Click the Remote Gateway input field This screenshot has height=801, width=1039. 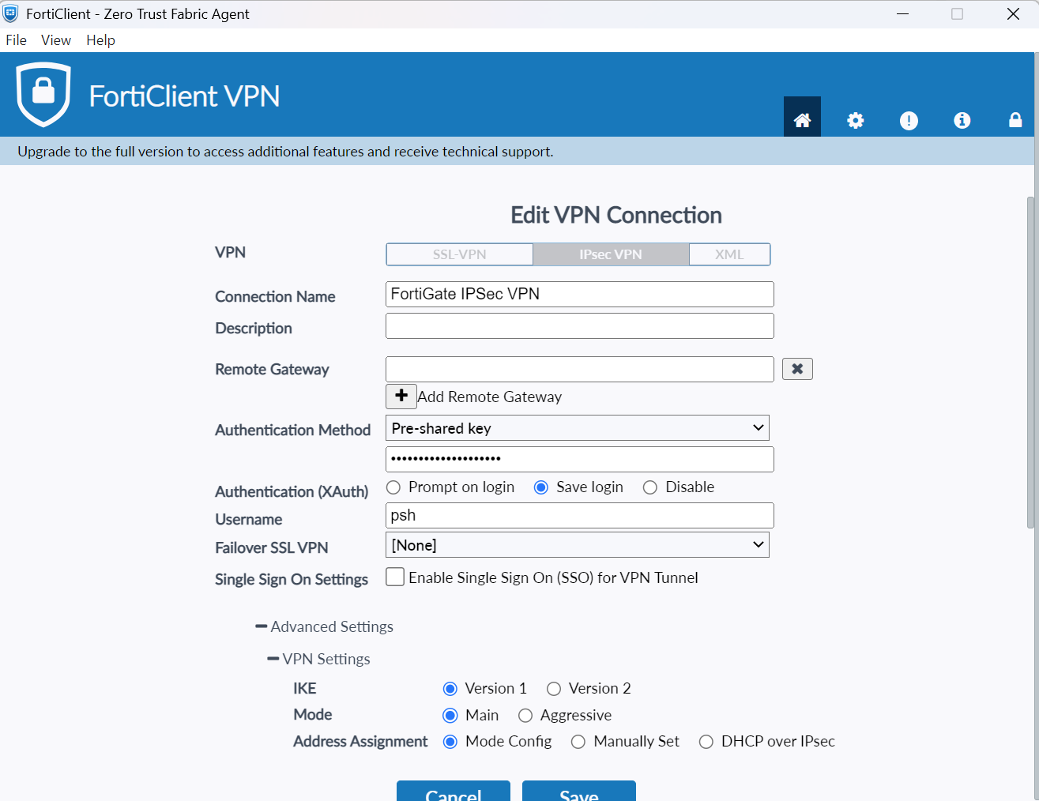click(x=579, y=369)
